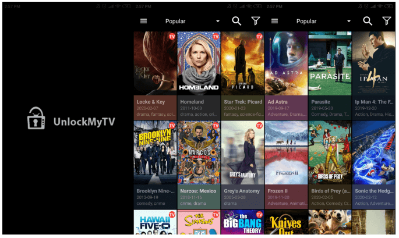Tap the UnlockMyTV lock logo icon
Viewport: 399px width, 238px height.
(36, 118)
